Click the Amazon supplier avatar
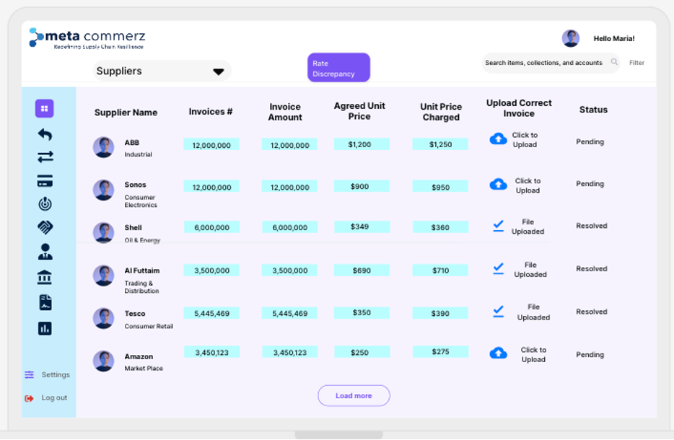This screenshot has height=440, width=674. tap(104, 361)
